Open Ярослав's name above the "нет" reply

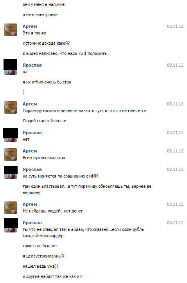(x=32, y=132)
